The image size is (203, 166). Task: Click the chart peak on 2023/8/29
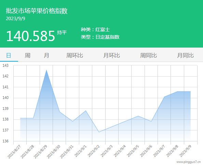tap(46, 70)
